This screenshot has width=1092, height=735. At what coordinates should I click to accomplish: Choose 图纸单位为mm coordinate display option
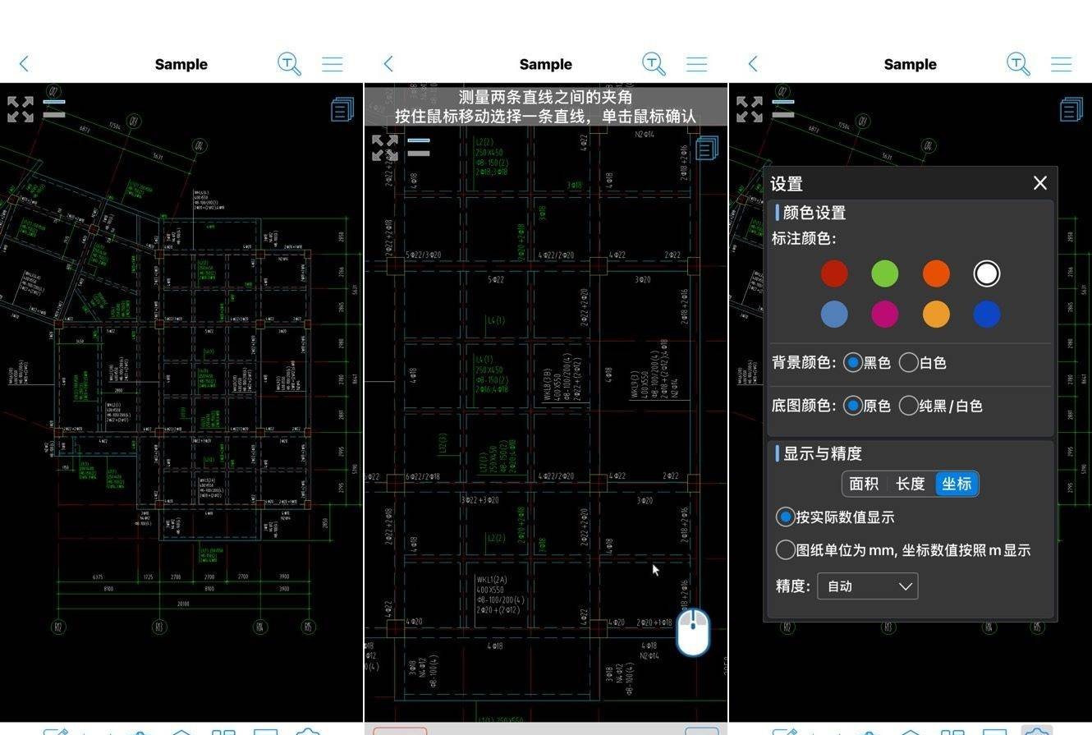[903, 550]
